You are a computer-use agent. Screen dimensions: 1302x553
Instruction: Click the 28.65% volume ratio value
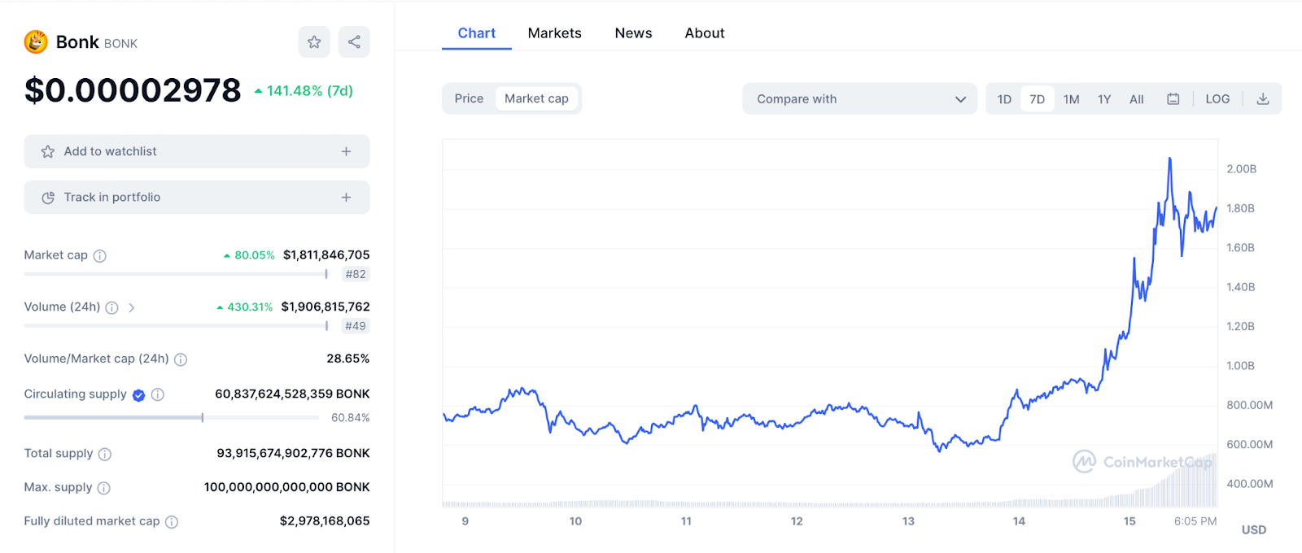[348, 359]
